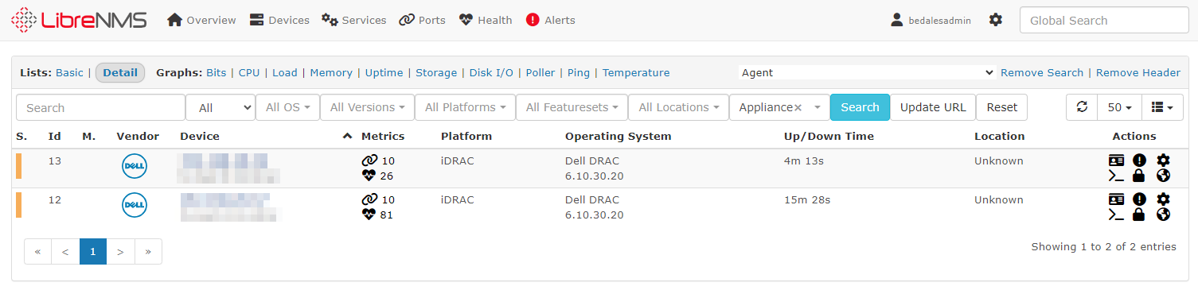Click the Dell vendor logo for device 12
The height and width of the screenshot is (290, 1198).
[x=135, y=206]
